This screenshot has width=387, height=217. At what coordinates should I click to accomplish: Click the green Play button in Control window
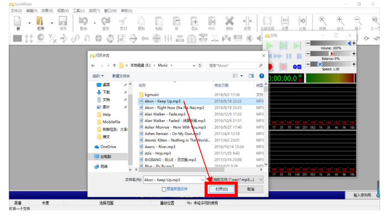click(x=270, y=46)
